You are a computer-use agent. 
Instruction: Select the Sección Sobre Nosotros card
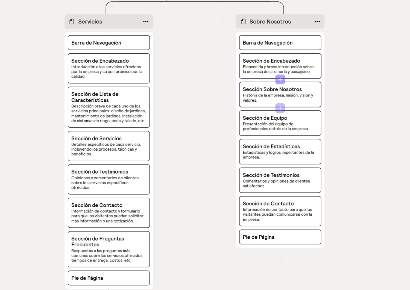pos(280,95)
